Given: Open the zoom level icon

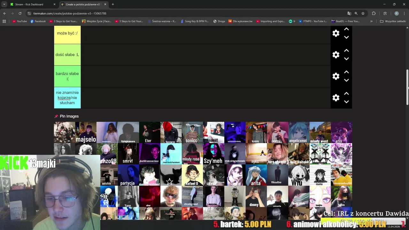Looking at the screenshot, I should point(356,13).
